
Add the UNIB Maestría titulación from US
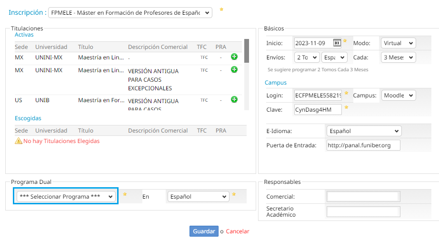click(x=234, y=99)
